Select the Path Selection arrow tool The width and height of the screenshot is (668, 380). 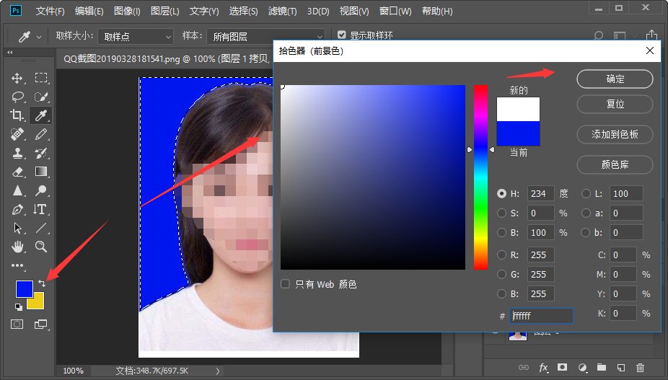tap(17, 228)
